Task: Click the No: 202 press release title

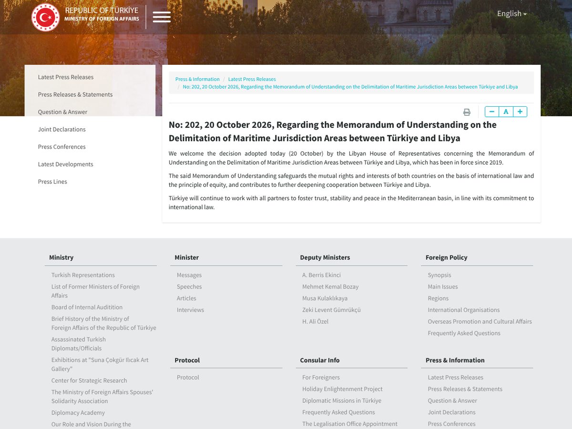Action: (333, 132)
